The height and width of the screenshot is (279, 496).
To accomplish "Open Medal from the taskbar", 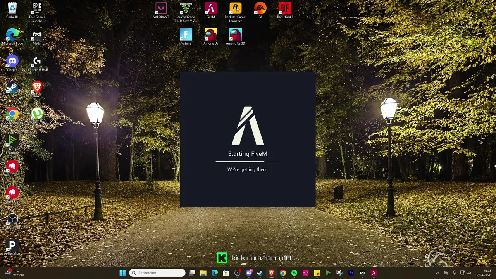I will pyautogui.click(x=362, y=273).
